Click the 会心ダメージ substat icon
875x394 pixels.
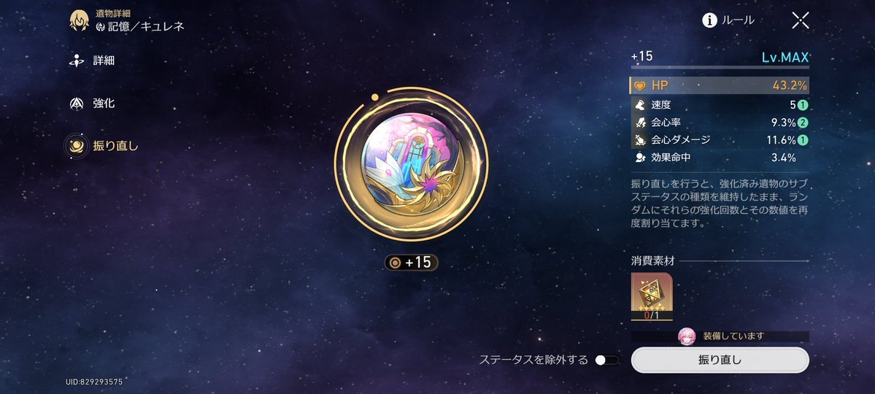(639, 139)
